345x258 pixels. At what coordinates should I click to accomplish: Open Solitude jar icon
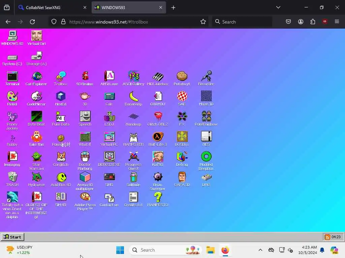tap(133, 179)
